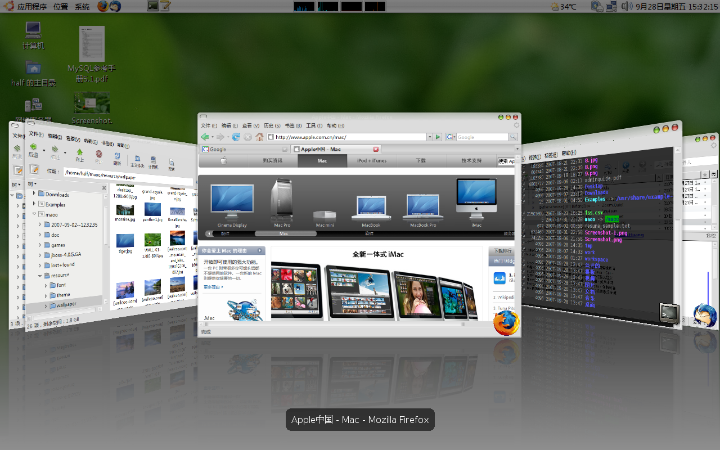This screenshot has width=720, height=450.
Task: Collapse the maoo tree folder
Action: point(34,213)
